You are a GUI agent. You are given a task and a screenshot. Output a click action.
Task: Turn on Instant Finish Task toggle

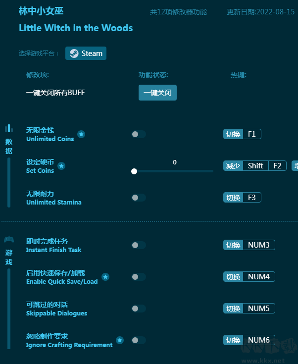click(x=139, y=245)
